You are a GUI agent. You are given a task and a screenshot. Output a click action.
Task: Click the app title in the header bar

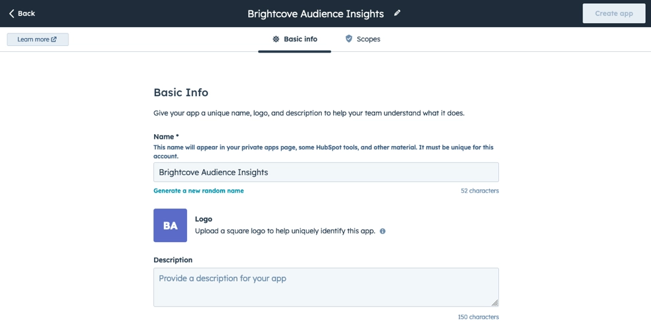click(x=315, y=14)
